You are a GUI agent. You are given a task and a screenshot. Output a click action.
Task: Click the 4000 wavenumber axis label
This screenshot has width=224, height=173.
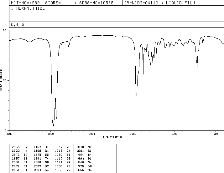(x=9, y=134)
